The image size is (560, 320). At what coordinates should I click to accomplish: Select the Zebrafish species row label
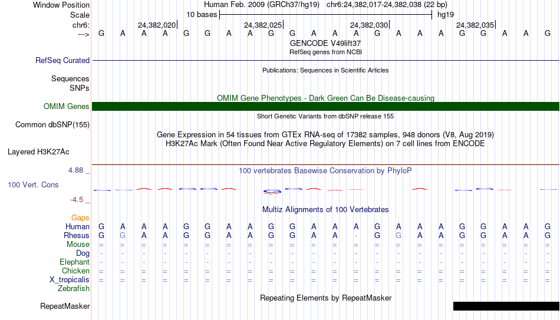click(x=74, y=289)
